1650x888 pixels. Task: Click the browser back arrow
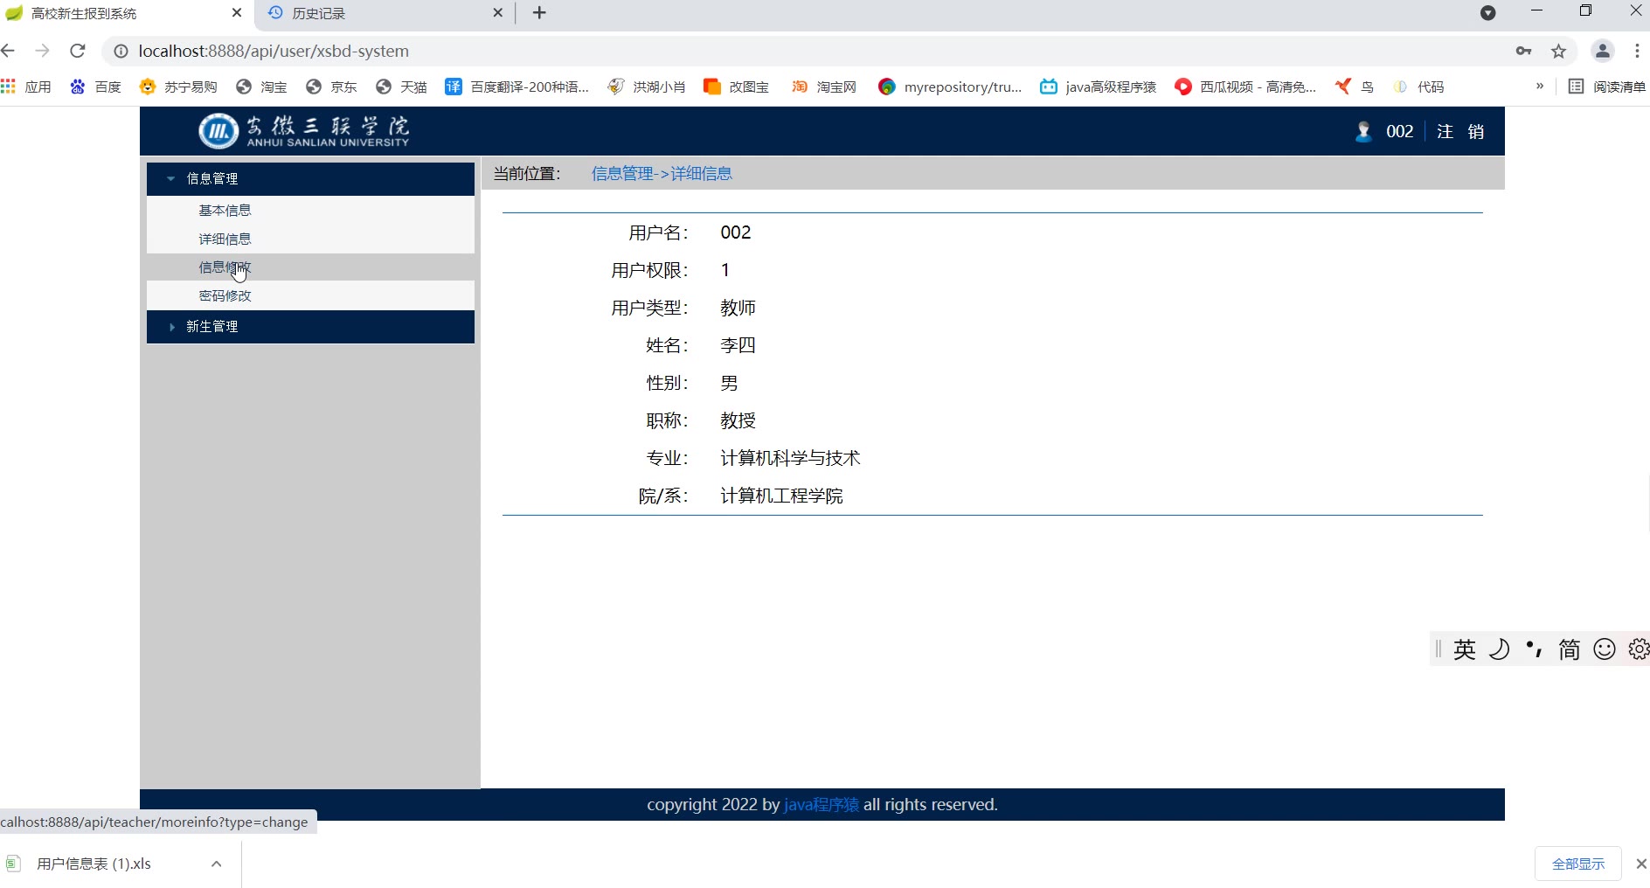click(x=9, y=51)
